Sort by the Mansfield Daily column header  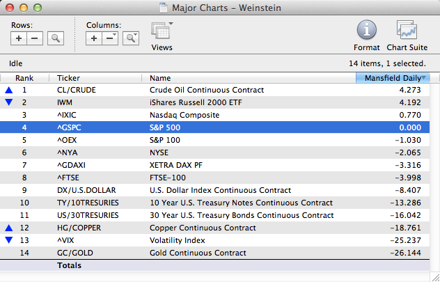(392, 78)
